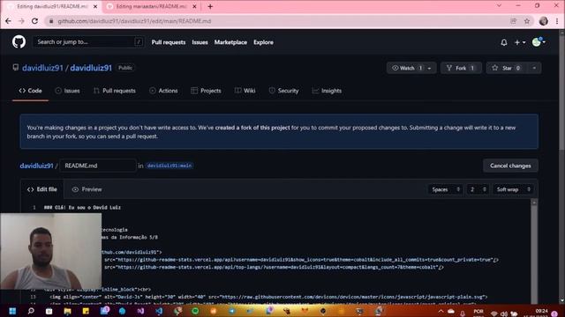The height and width of the screenshot is (317, 565).
Task: Open Pull requests in top navigation
Action: (169, 42)
